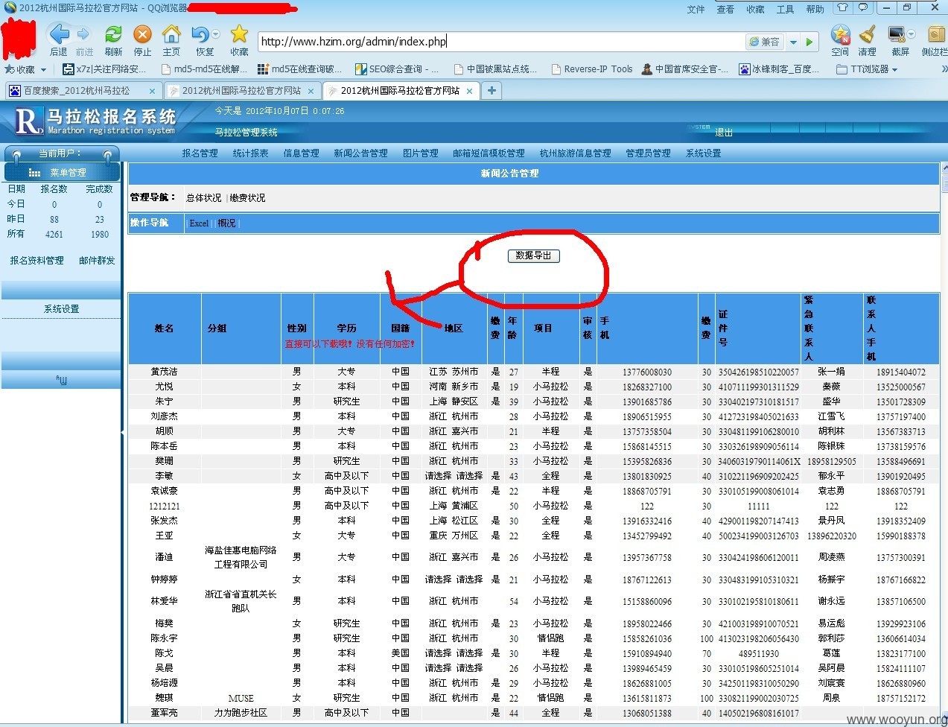The height and width of the screenshot is (727, 948).
Task: Open the md5-md5在线解 bookmark
Action: (x=205, y=69)
